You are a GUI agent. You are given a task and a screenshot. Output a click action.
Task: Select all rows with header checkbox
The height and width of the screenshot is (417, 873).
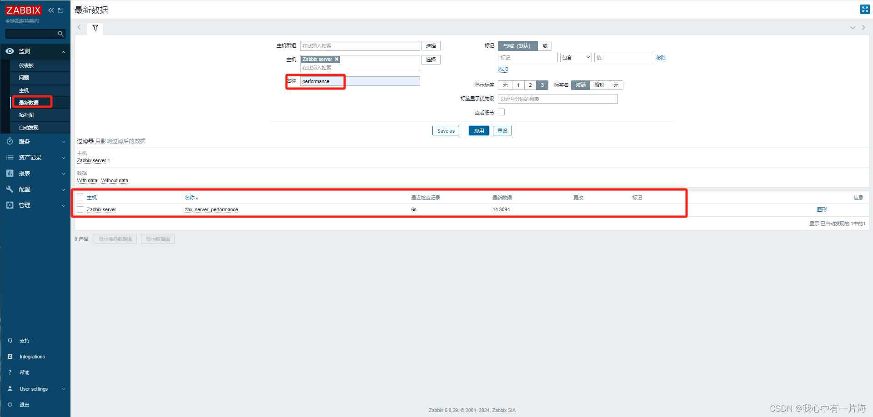[x=80, y=197]
